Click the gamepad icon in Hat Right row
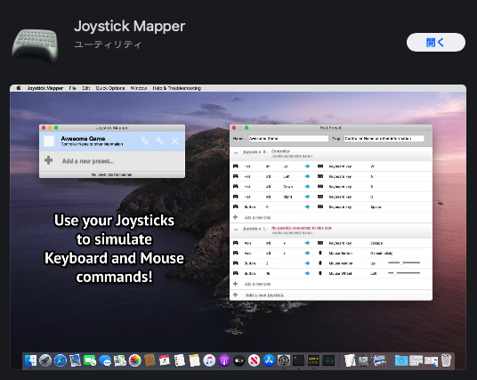 [x=236, y=197]
